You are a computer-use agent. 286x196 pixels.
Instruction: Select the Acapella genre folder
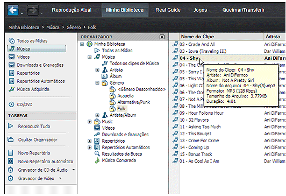point(121,96)
